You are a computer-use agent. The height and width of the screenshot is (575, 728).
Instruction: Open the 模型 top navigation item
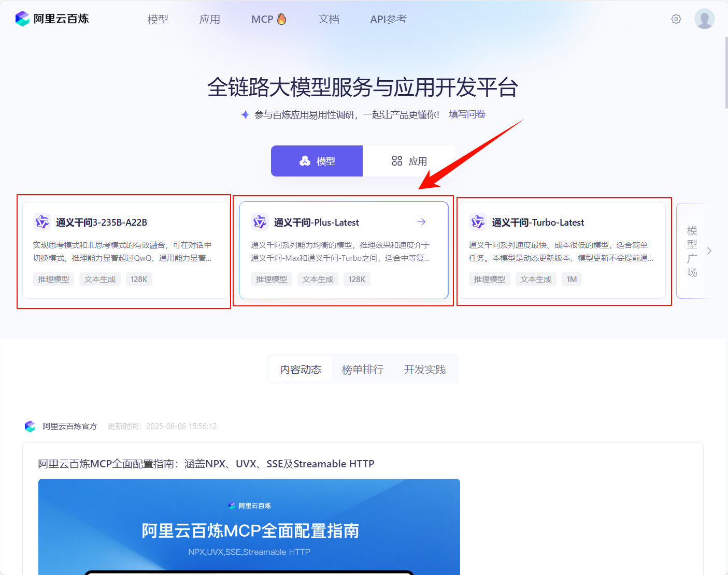(x=158, y=19)
